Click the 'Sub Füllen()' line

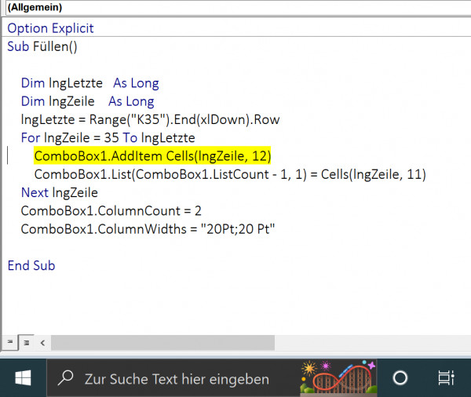(42, 46)
